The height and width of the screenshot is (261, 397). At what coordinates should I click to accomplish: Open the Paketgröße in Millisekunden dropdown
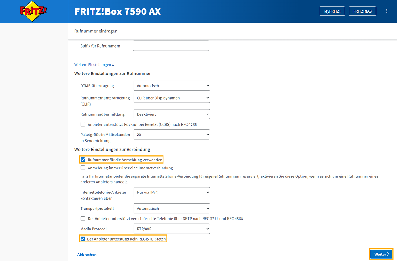[x=172, y=135]
